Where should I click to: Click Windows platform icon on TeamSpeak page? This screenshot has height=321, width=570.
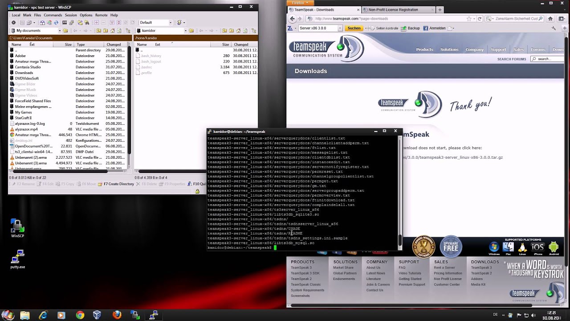[494, 247]
